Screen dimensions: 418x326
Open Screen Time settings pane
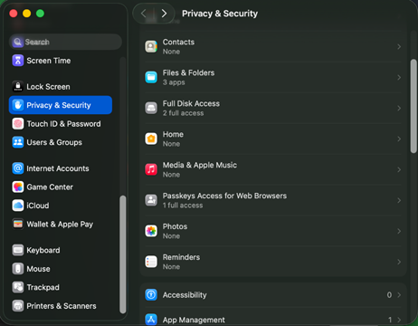click(61, 61)
